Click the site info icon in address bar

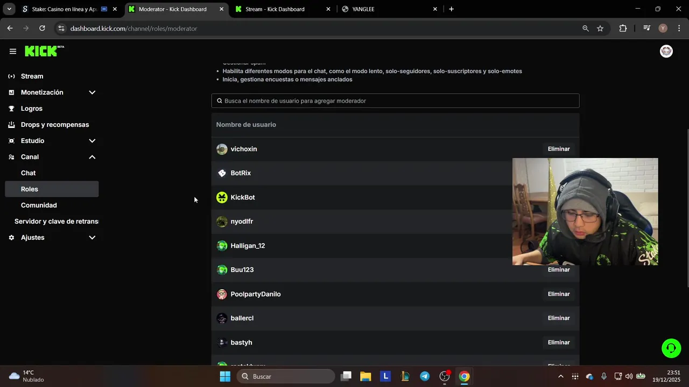(61, 28)
